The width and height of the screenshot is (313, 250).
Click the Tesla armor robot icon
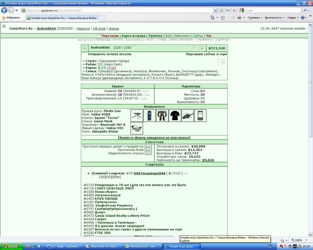click(x=162, y=116)
